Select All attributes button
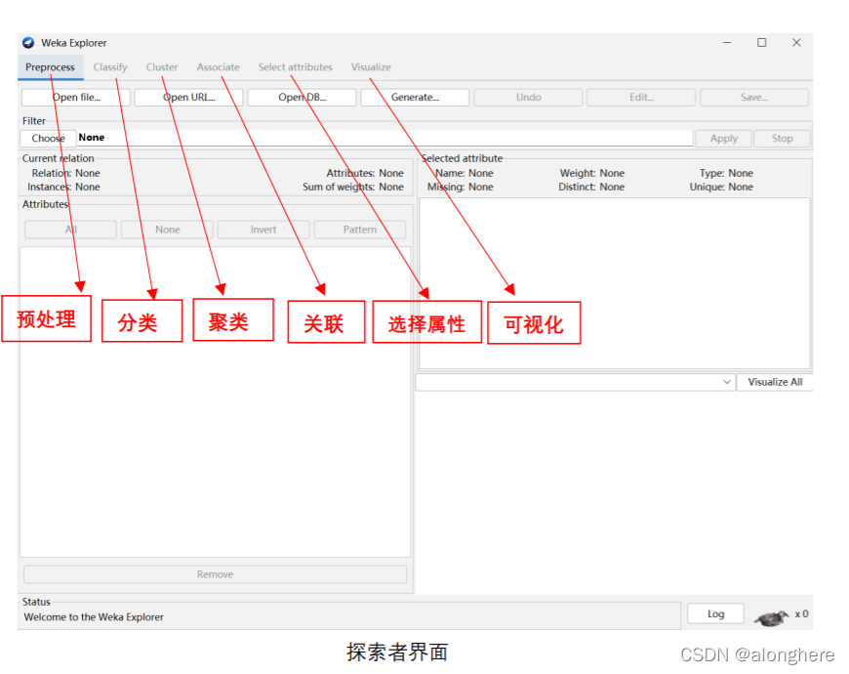The height and width of the screenshot is (674, 849). point(70,230)
